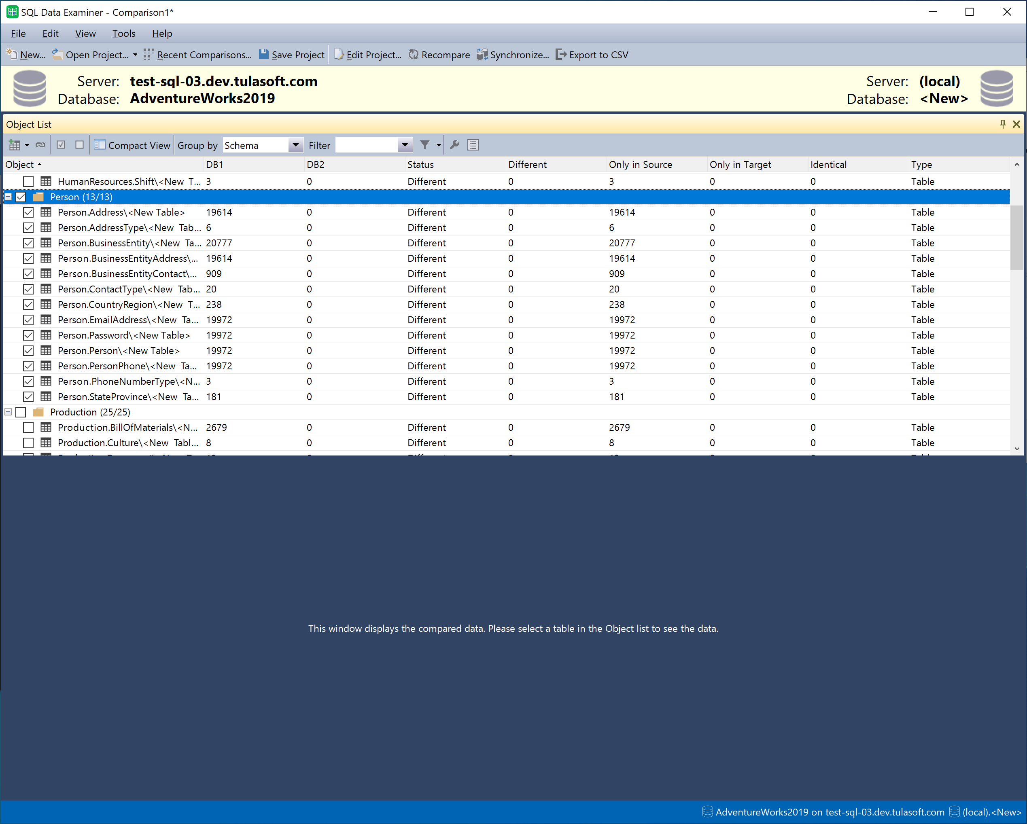Click the Production schema folder icon

click(x=38, y=412)
